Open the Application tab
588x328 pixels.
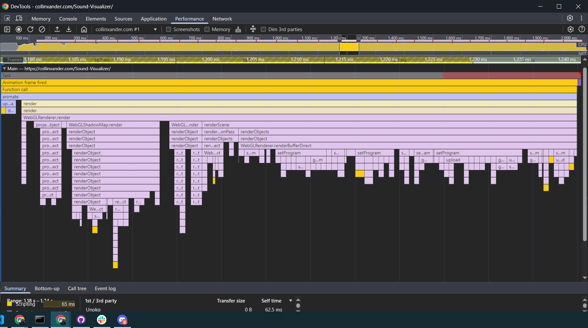153,19
